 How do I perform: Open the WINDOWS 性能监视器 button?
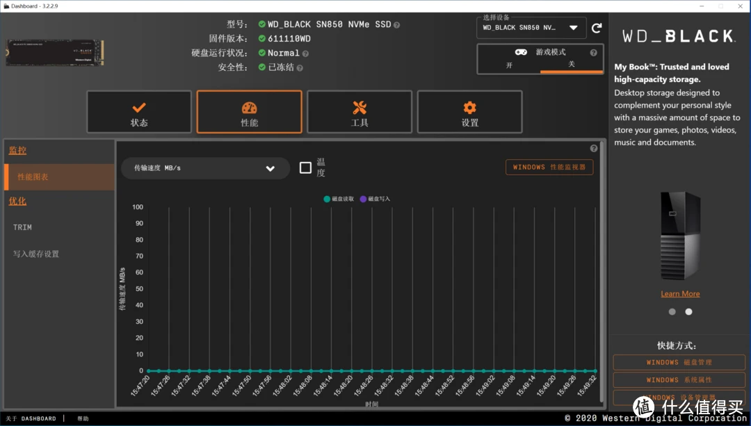click(x=549, y=167)
